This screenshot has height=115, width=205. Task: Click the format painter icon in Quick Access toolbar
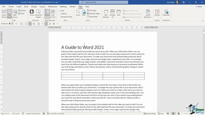(x=53, y=24)
